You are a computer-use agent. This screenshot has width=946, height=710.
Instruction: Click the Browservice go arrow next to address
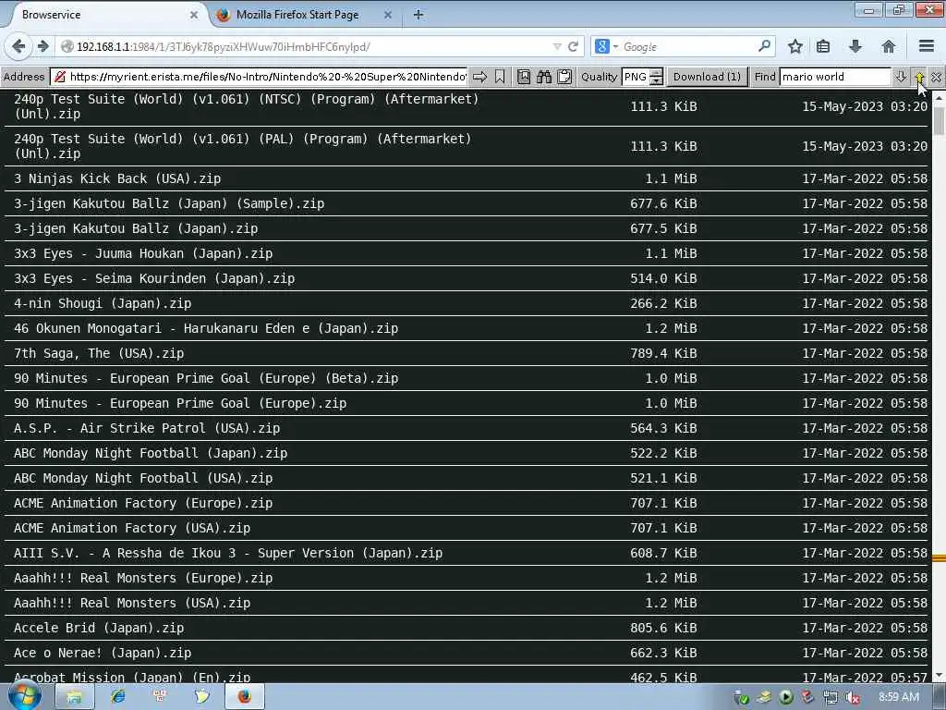[x=479, y=77]
